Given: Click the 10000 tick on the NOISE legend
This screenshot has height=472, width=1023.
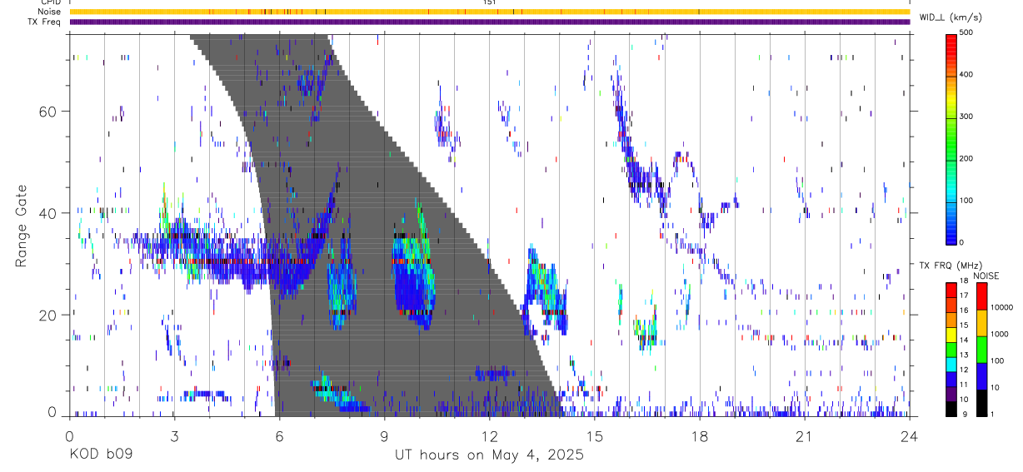Looking at the screenshot, I should pyautogui.click(x=1001, y=308).
